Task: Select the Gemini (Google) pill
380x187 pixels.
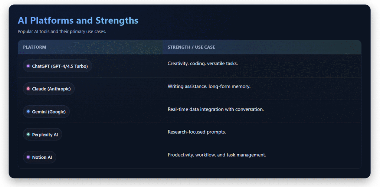Action: pos(46,112)
